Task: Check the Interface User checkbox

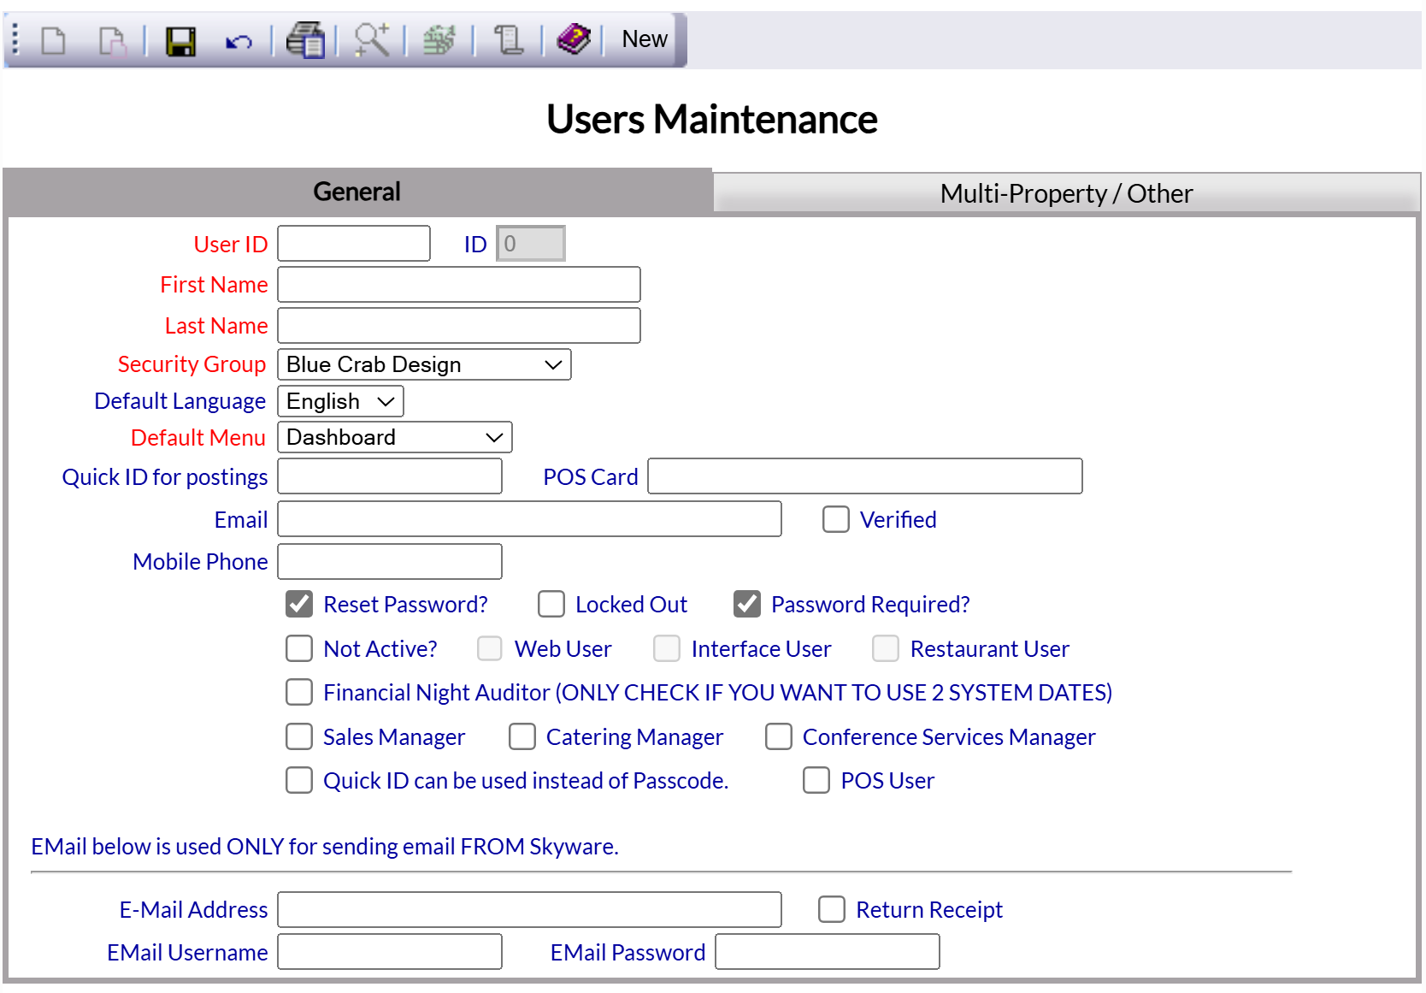Action: pos(667,648)
